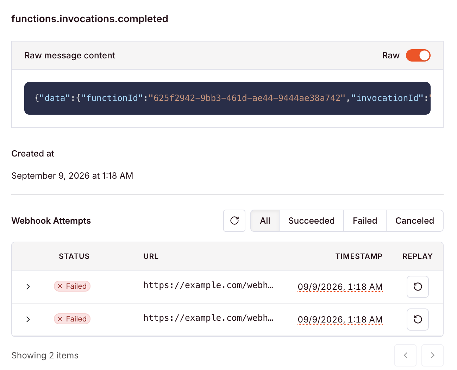Select the All filter tab

click(265, 221)
